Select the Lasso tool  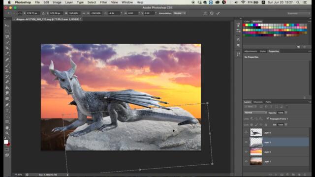click(x=7, y=37)
